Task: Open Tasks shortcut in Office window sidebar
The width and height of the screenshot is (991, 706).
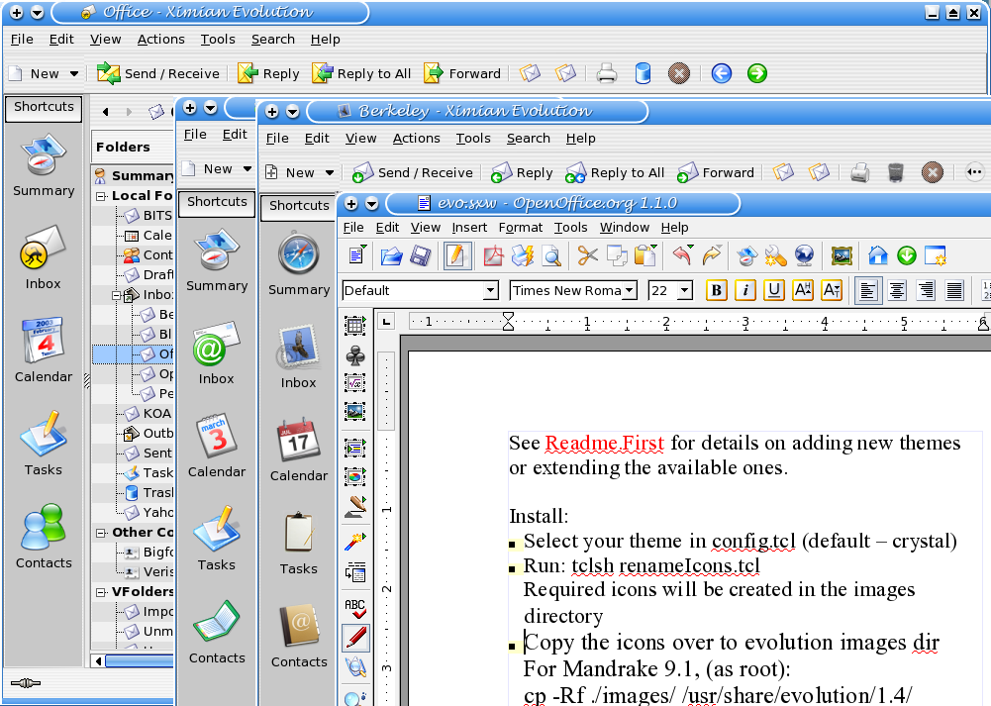Action: (44, 444)
